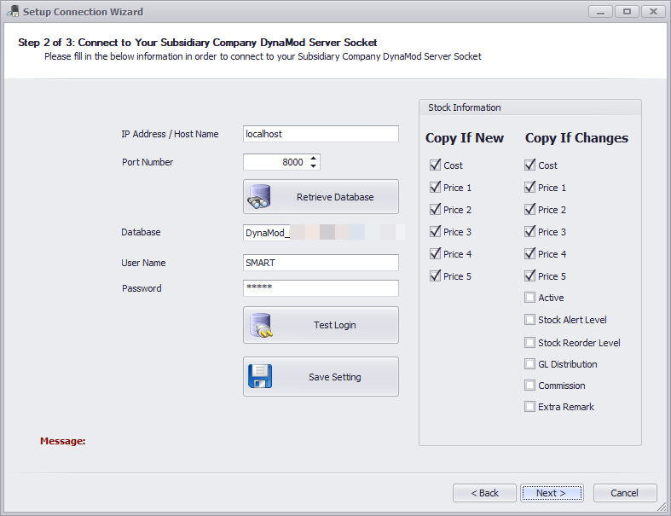Click the Copy If Changes heading

[576, 138]
